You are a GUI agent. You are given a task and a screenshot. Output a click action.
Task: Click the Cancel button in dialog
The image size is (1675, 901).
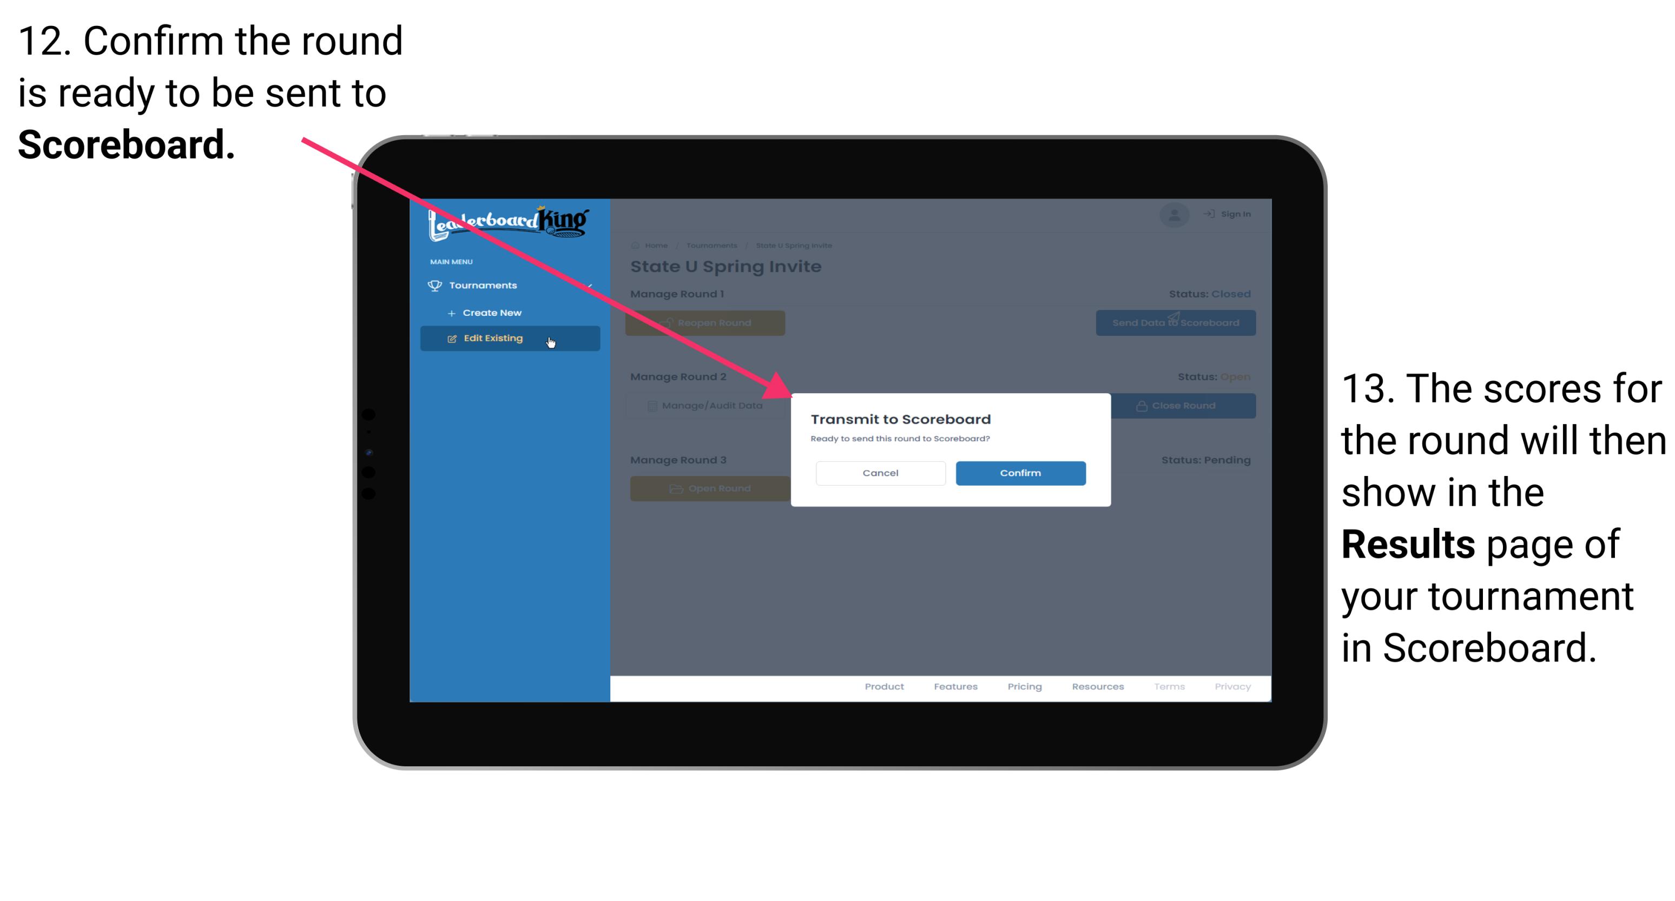coord(880,473)
